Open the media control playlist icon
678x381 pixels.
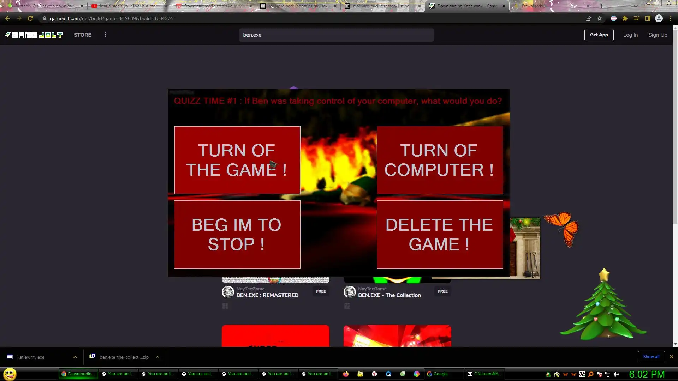point(636,18)
